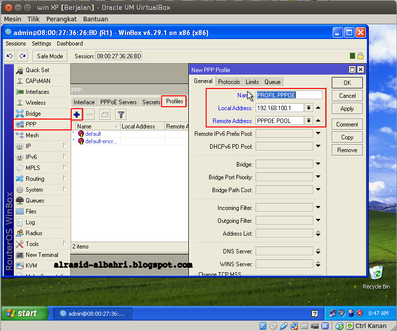Screen dimensions: 397x331
Task: Click the padlock icon in WinBox toolbar
Action: 360,56
